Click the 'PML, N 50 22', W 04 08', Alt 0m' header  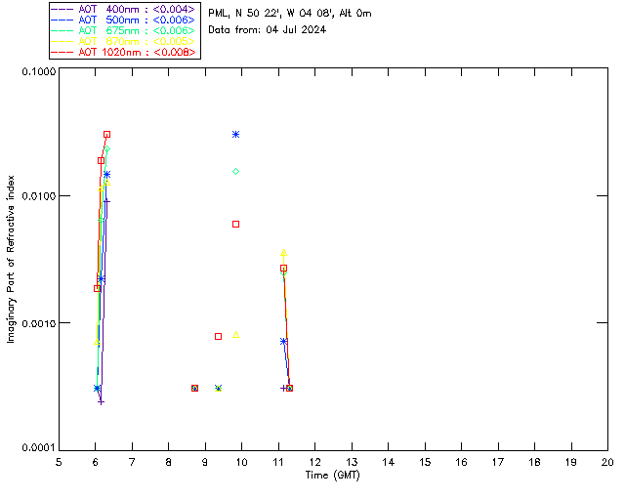[290, 14]
